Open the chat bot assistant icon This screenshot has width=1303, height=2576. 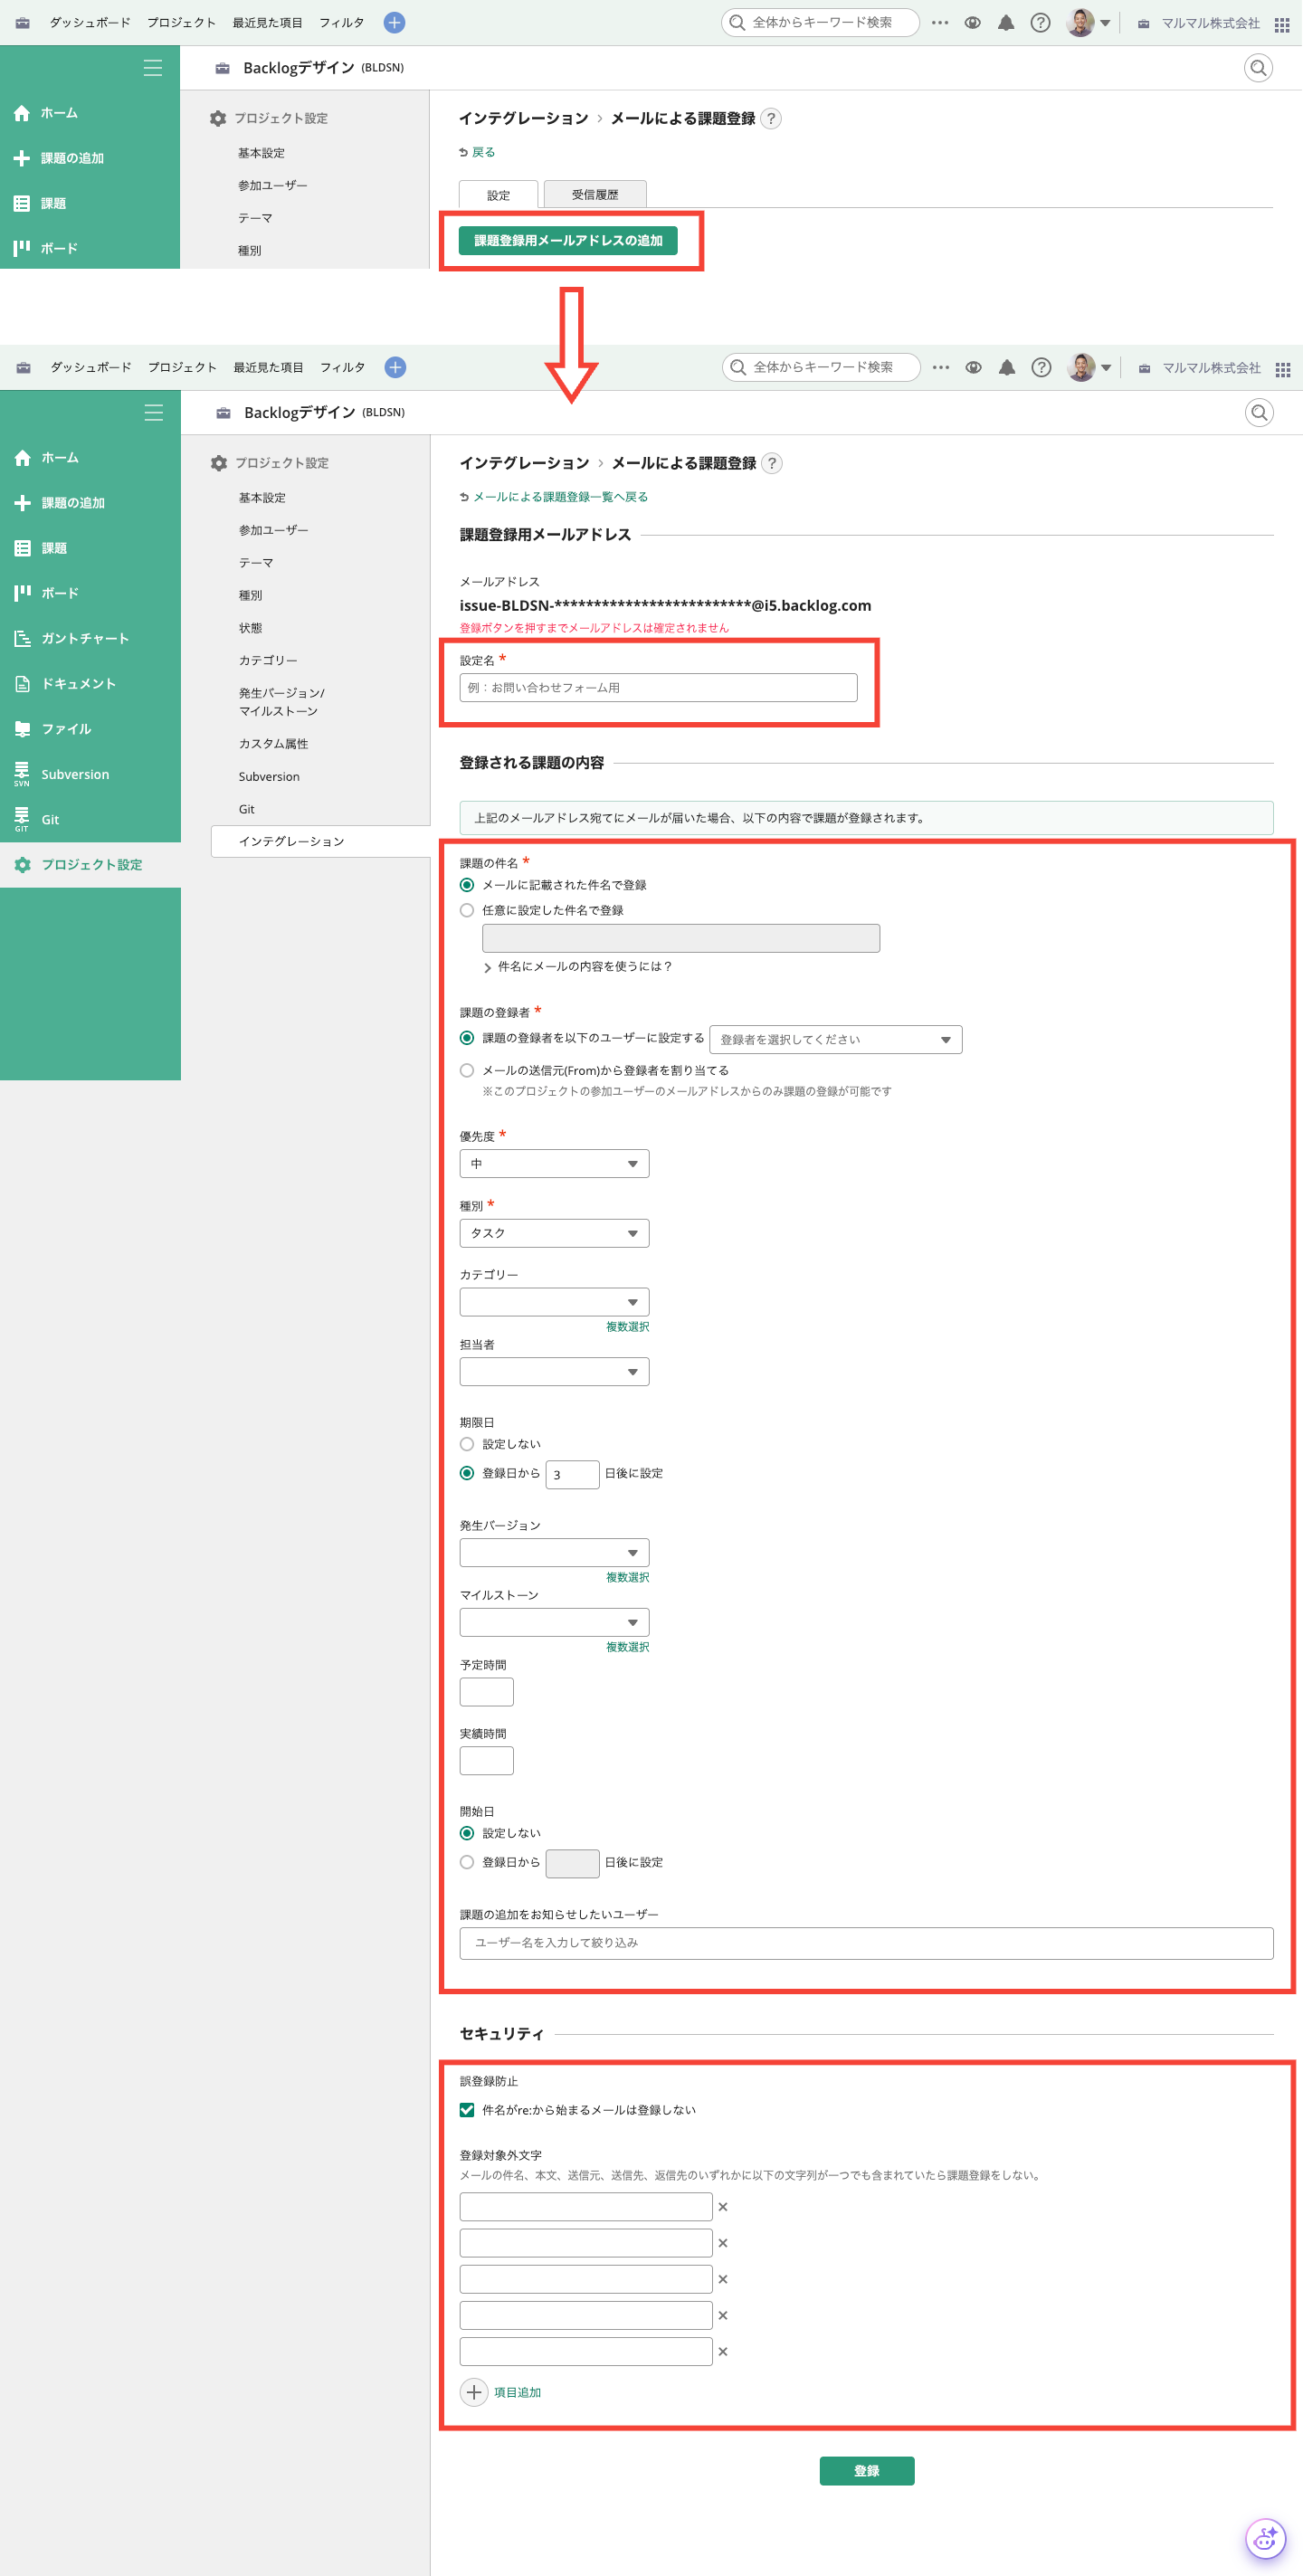point(1266,2538)
